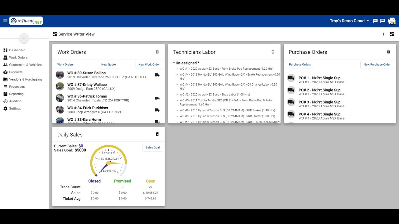Select WO #1 Front Brake Pad Replacement labor
This screenshot has height=224, width=399.
point(226,69)
